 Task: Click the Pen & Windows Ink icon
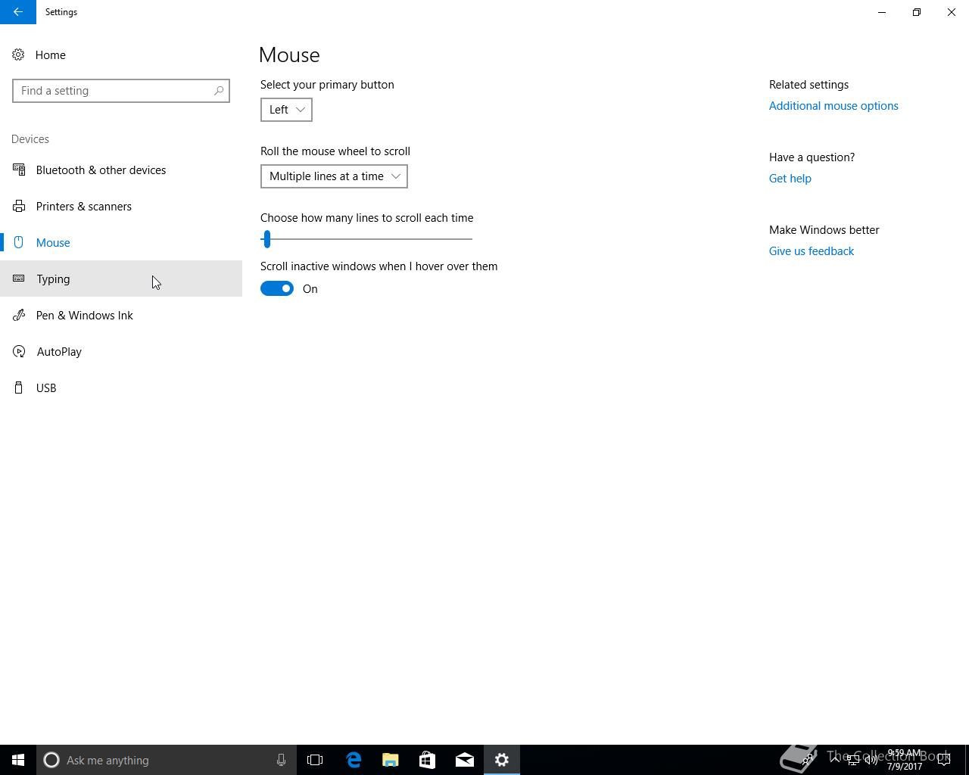[19, 315]
